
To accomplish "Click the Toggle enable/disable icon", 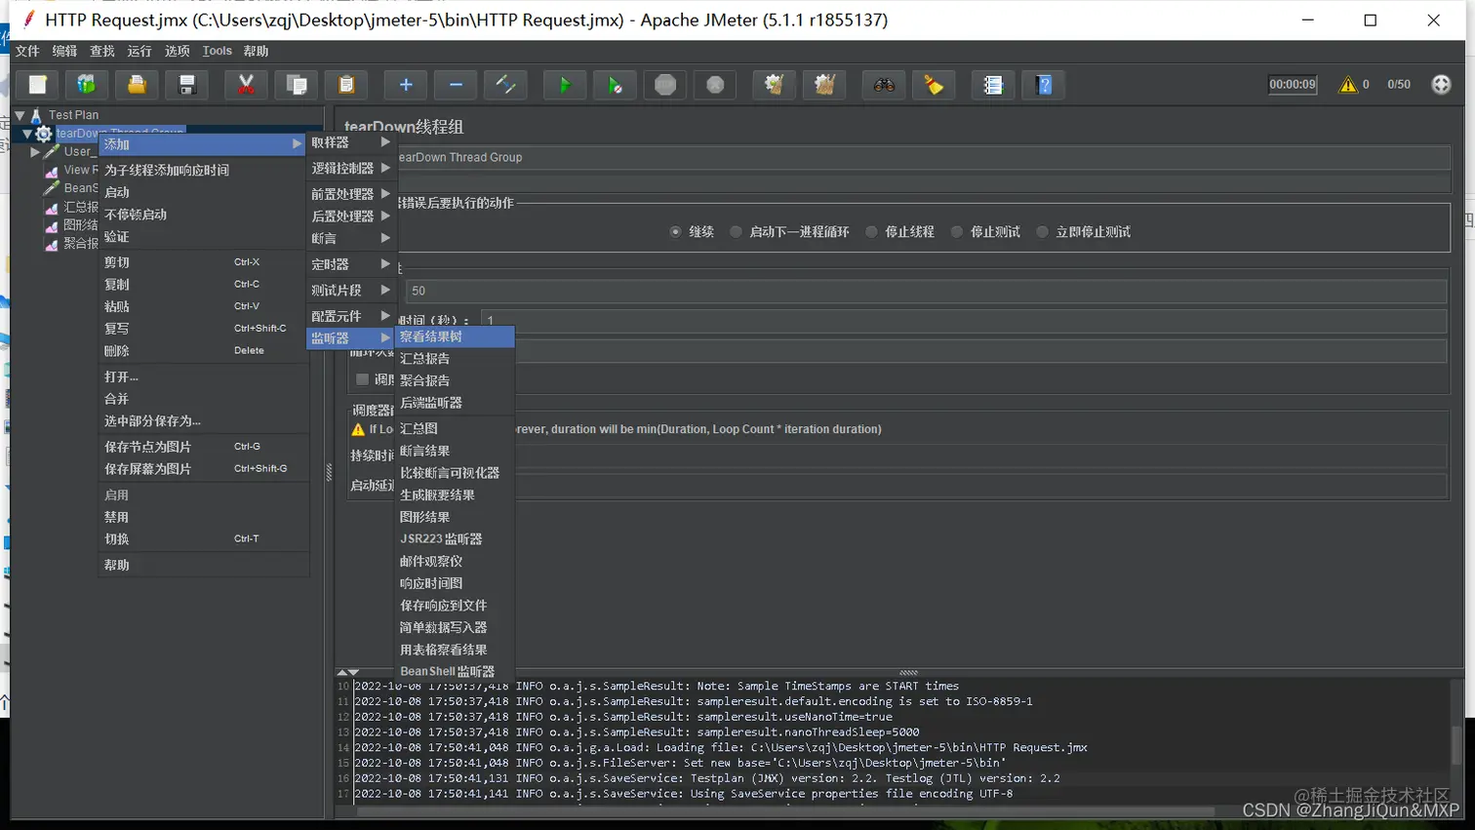I will click(x=505, y=85).
